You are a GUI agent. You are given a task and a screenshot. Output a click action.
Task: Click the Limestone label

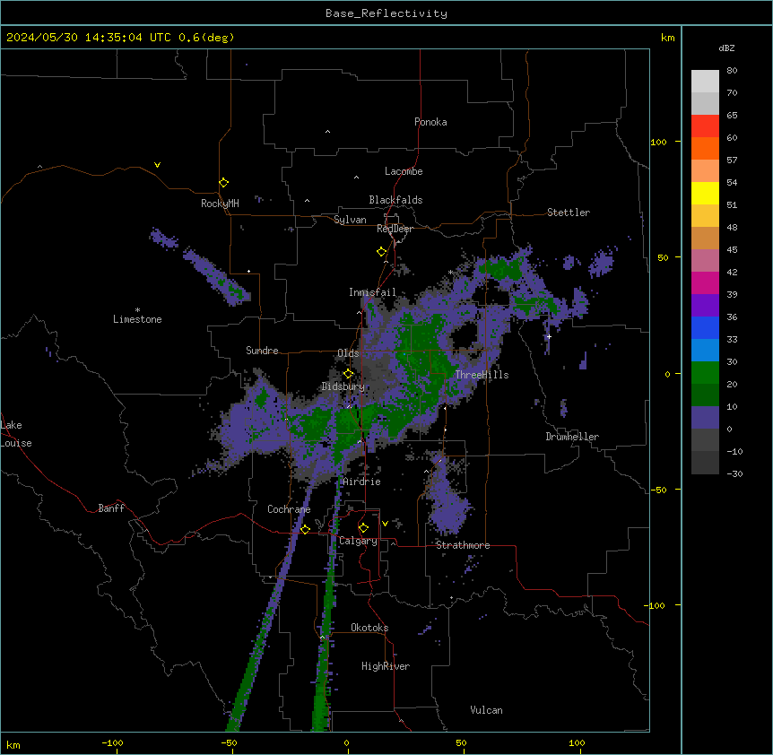click(137, 319)
